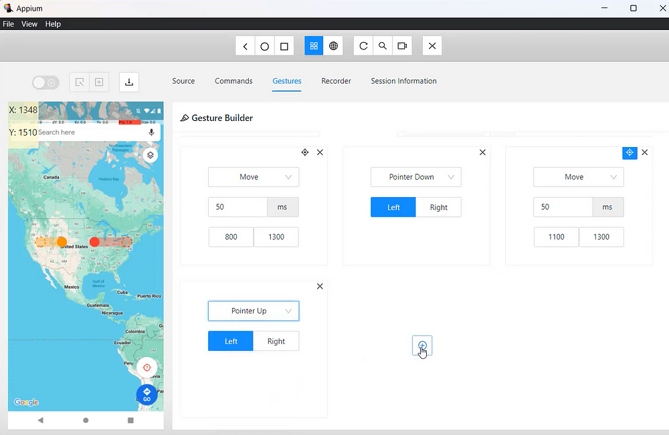Tap the Android recents square in screenshot
This screenshot has width=669, height=435.
(x=130, y=420)
